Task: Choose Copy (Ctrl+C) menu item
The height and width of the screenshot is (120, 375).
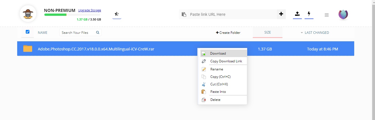Action: [x=224, y=77]
